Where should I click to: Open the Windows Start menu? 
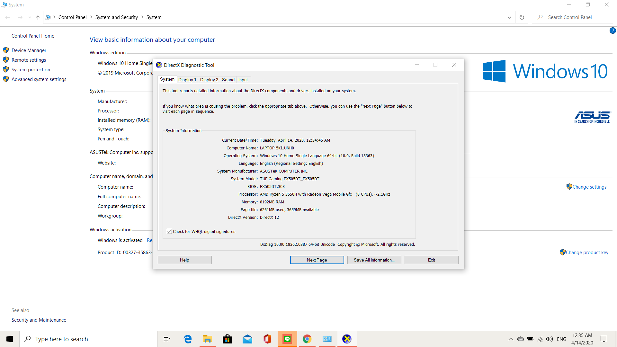pyautogui.click(x=10, y=339)
